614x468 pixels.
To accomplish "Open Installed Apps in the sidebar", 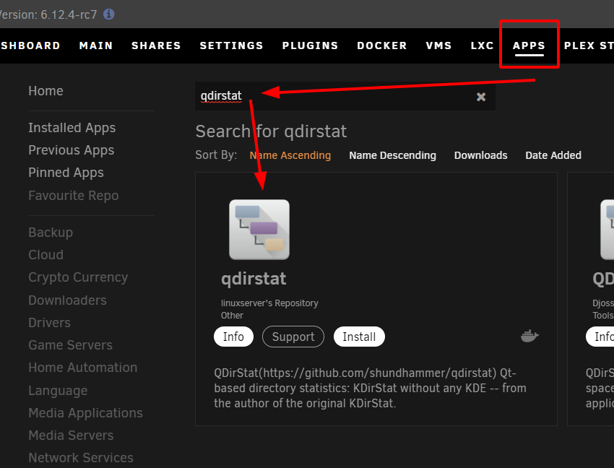I will click(72, 128).
